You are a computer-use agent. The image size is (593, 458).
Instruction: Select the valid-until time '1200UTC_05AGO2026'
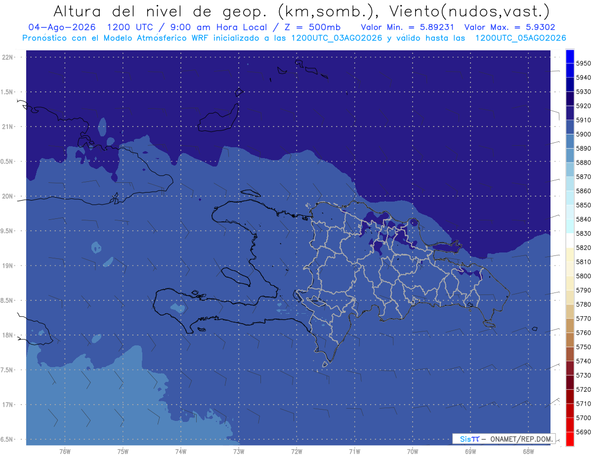click(x=520, y=38)
